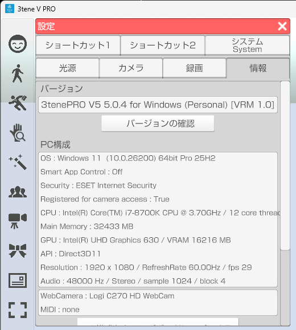The image size is (296, 330).
Task: Select the running person motion capture icon
Action: (x=18, y=103)
